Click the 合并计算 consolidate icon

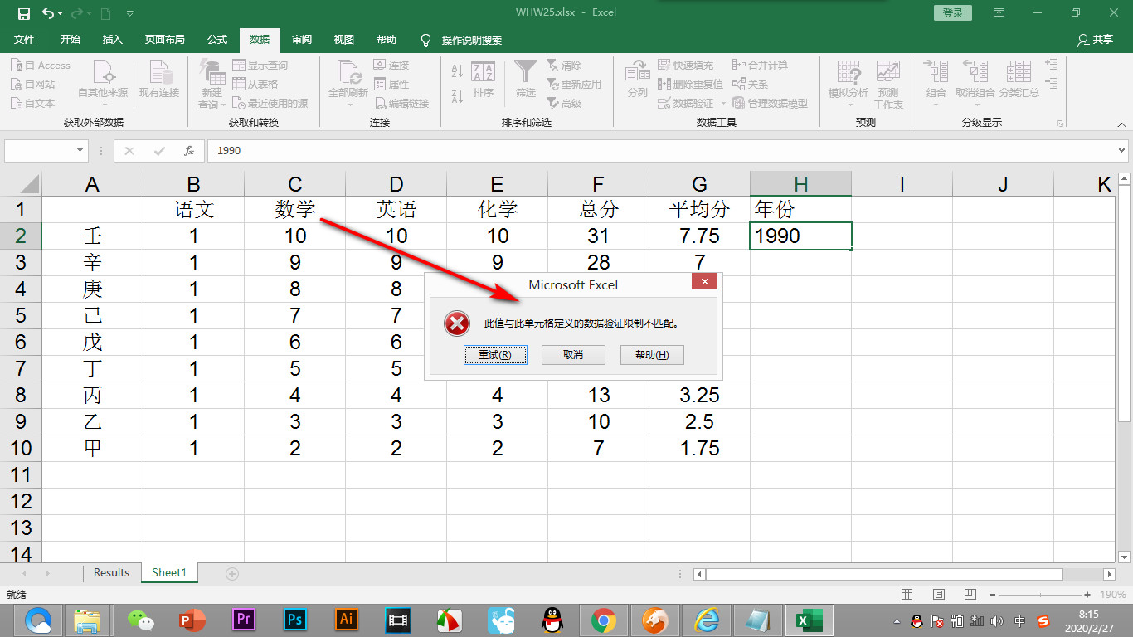[x=738, y=65]
